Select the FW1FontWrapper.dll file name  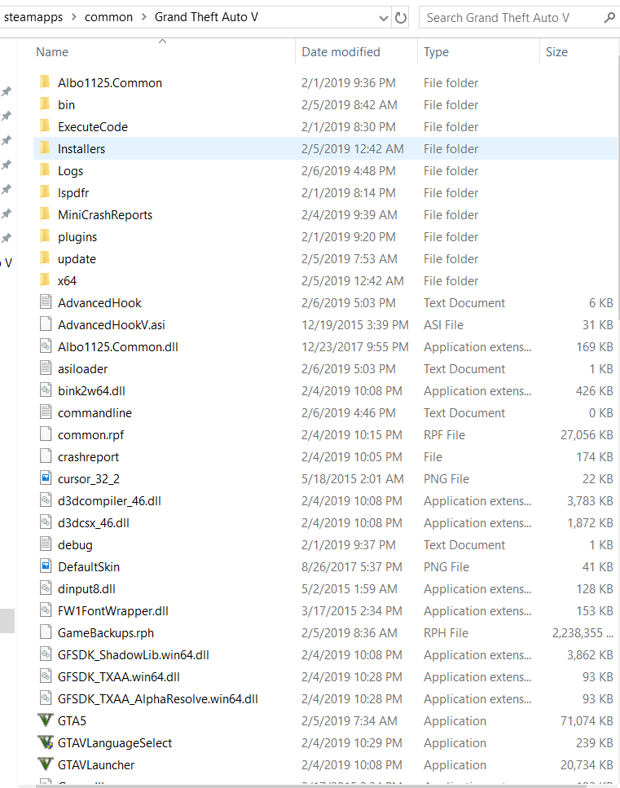pos(113,610)
